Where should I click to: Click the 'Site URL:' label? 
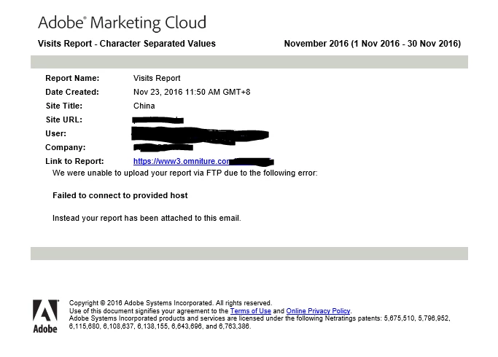point(64,119)
